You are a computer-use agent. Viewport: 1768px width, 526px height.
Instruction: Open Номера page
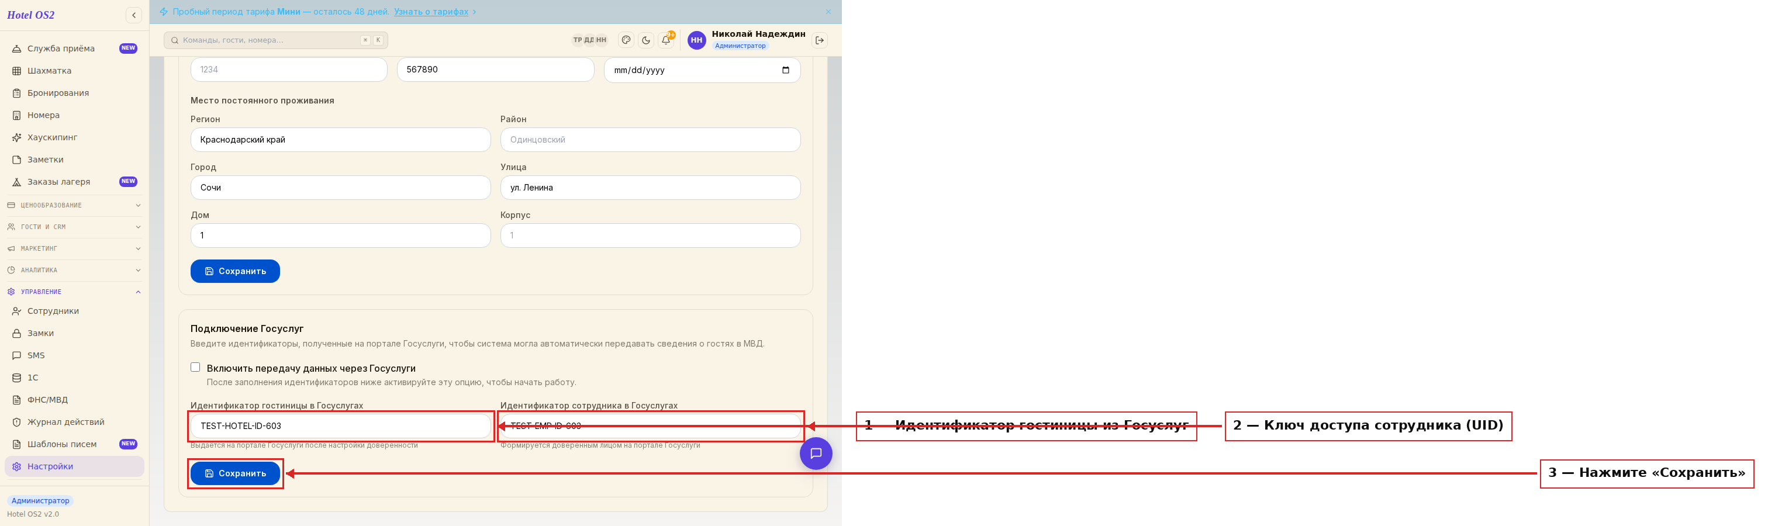[x=75, y=115]
